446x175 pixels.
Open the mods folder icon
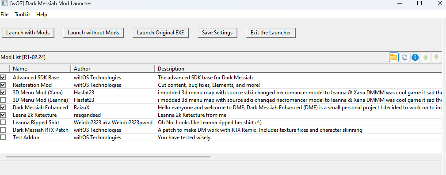click(394, 57)
